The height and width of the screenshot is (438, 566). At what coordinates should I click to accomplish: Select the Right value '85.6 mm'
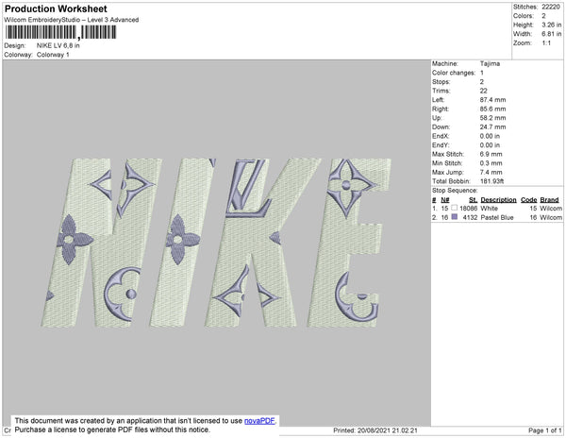[x=492, y=109]
